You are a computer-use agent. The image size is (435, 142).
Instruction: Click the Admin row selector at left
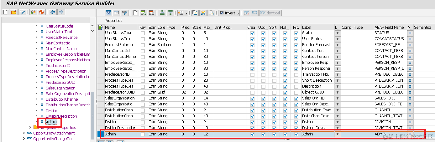(101, 134)
